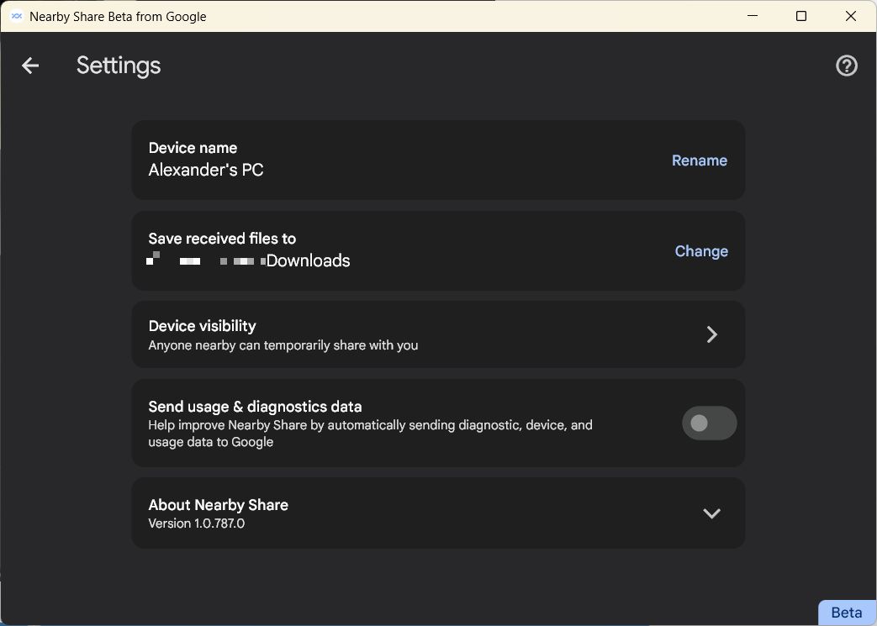Click the right chevron on Device visibility
The image size is (877, 626).
[712, 334]
